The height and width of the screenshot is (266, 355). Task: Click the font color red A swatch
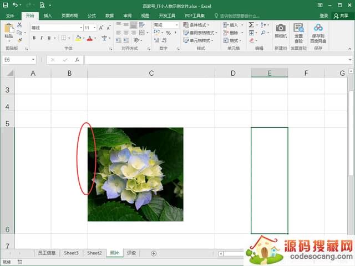pyautogui.click(x=88, y=38)
